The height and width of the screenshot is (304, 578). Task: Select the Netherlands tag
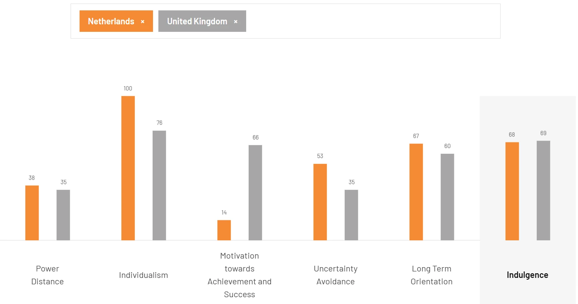[x=111, y=21]
